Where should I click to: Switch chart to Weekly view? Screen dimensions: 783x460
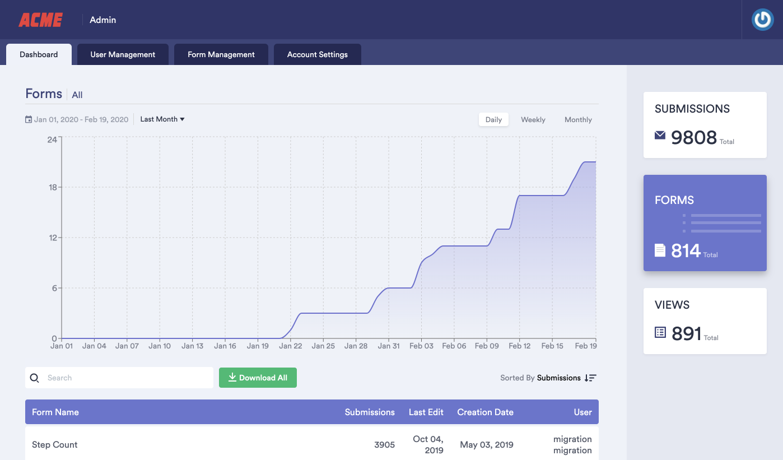[x=533, y=119]
